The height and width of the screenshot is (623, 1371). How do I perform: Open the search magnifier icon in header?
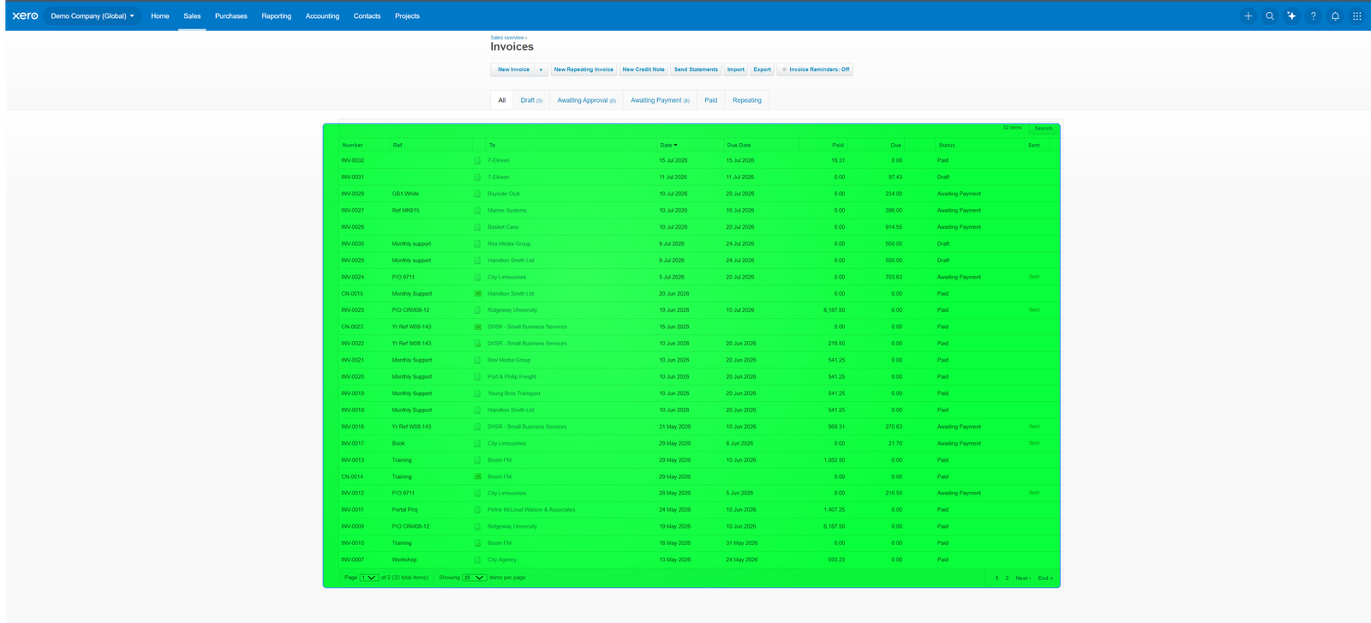1270,15
